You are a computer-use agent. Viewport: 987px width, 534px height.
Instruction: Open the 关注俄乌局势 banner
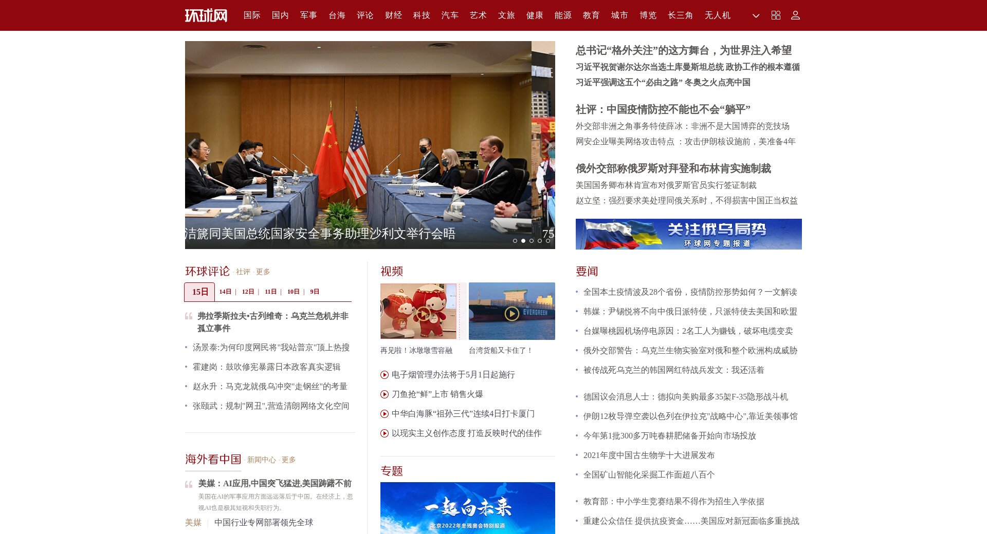pyautogui.click(x=689, y=234)
